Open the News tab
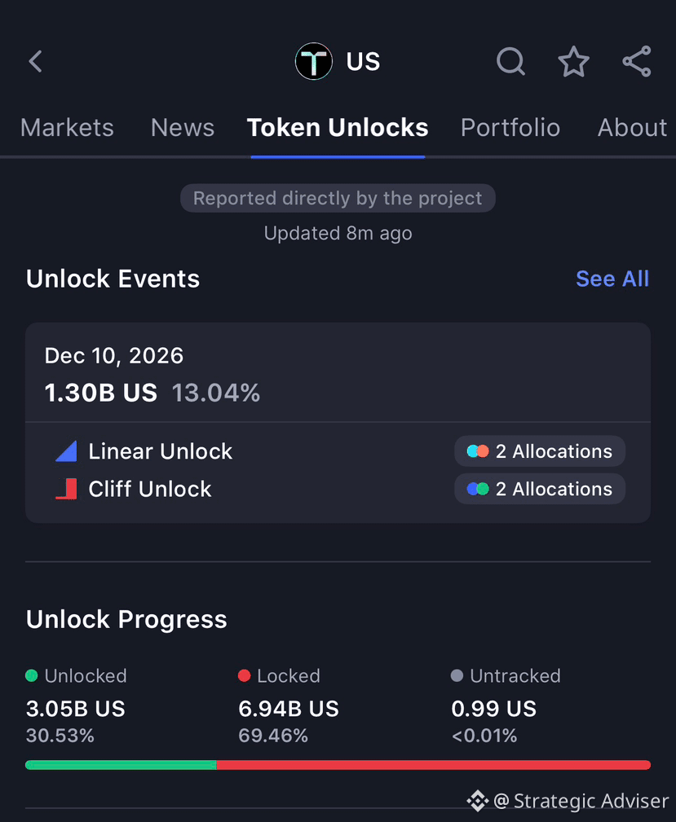Image resolution: width=676 pixels, height=822 pixels. click(x=183, y=127)
